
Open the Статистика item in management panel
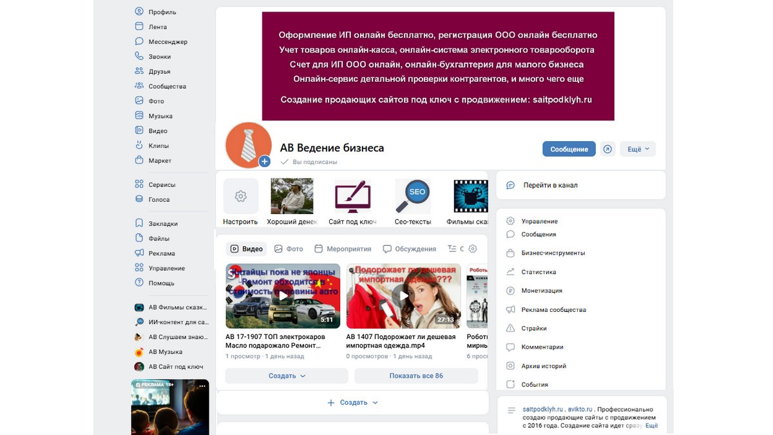539,272
